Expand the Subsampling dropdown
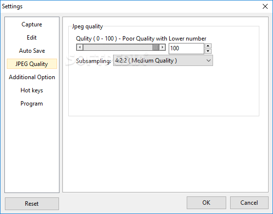 click(x=163, y=61)
